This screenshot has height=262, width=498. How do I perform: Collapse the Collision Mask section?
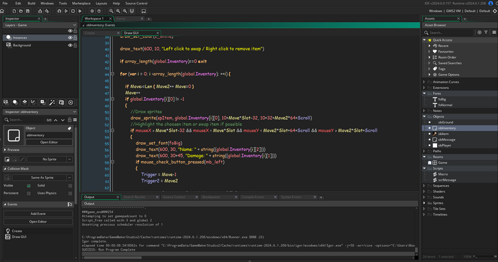pos(5,169)
